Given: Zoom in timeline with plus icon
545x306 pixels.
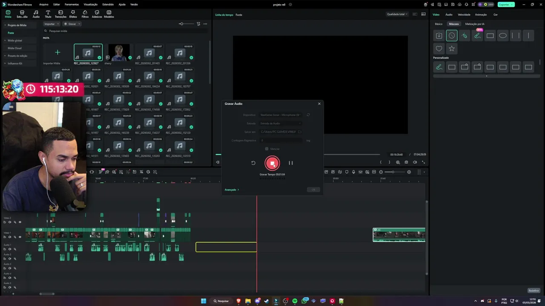Looking at the screenshot, I should (409, 172).
